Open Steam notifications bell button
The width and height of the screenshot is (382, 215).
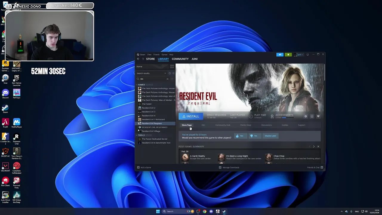coord(288,55)
